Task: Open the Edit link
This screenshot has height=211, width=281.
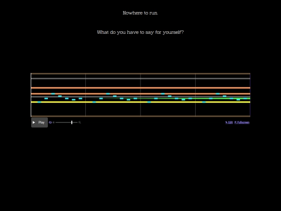Action: (229, 122)
